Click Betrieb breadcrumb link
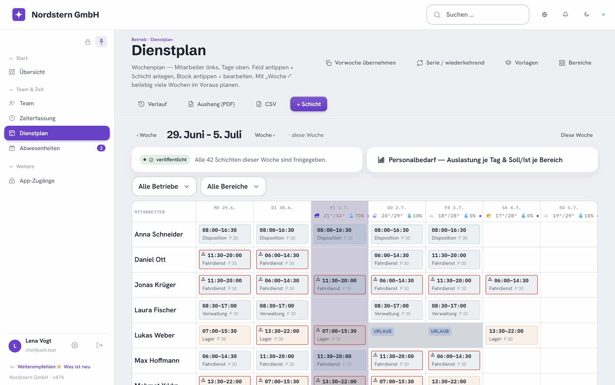Viewport: 615px width, 385px height. pyautogui.click(x=139, y=40)
